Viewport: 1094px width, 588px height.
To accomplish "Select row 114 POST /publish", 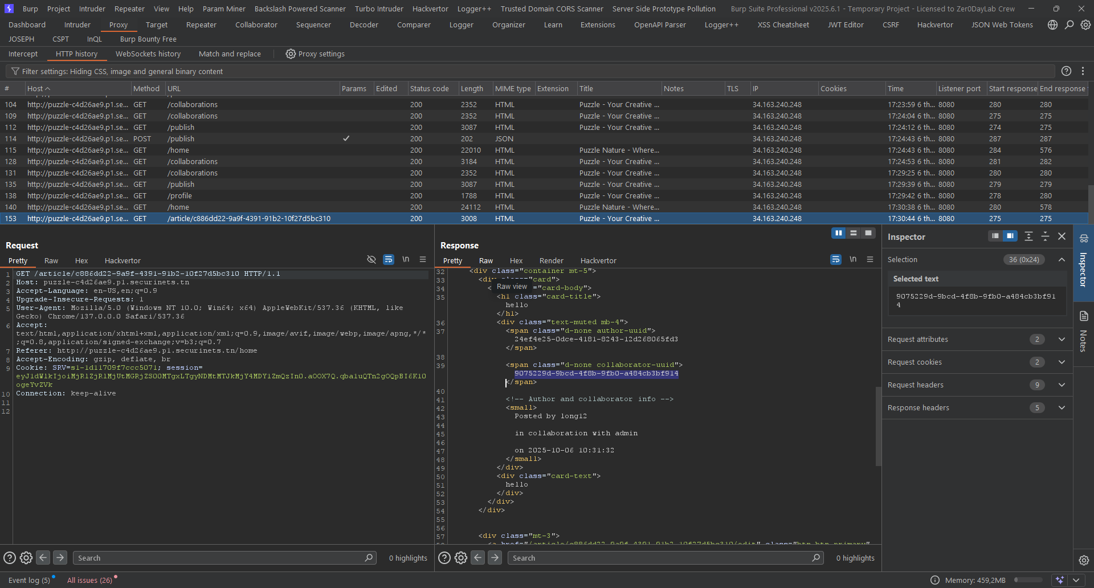I will click(544, 139).
